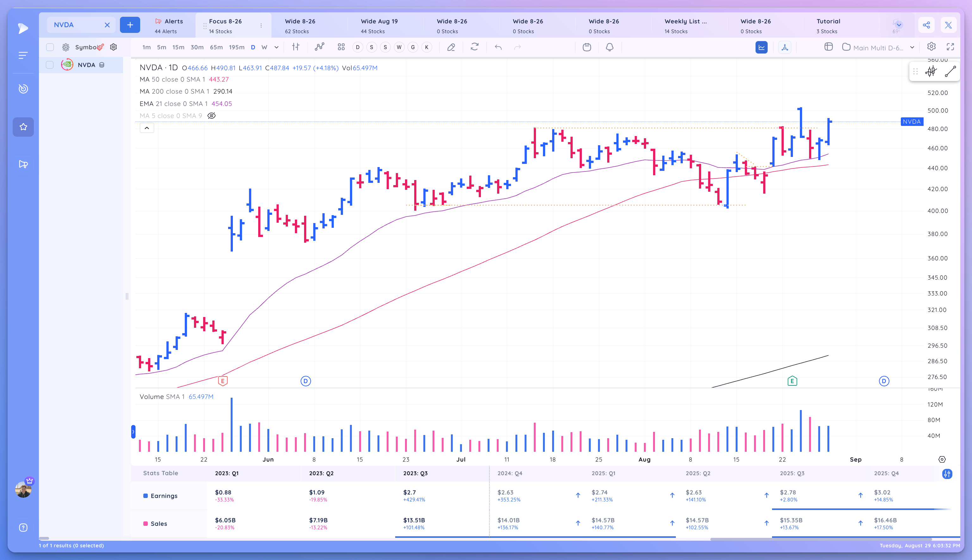Toggle the K circle marker button
Screen dimensions: 972x560
pos(427,47)
